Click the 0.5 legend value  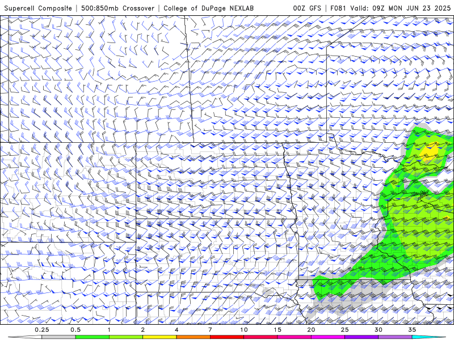click(x=75, y=330)
